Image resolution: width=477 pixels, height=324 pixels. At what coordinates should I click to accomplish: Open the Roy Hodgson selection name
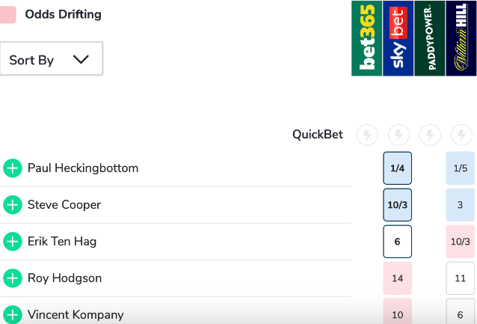[x=64, y=278]
